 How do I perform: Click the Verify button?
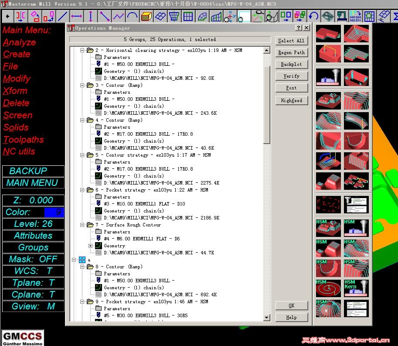291,76
